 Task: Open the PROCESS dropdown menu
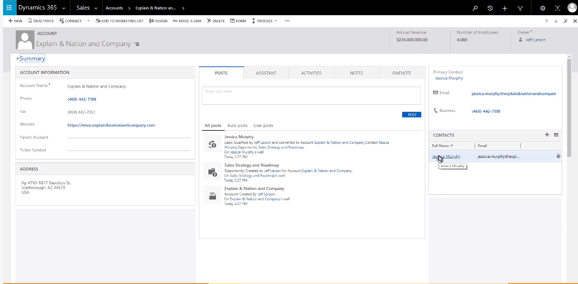point(264,21)
